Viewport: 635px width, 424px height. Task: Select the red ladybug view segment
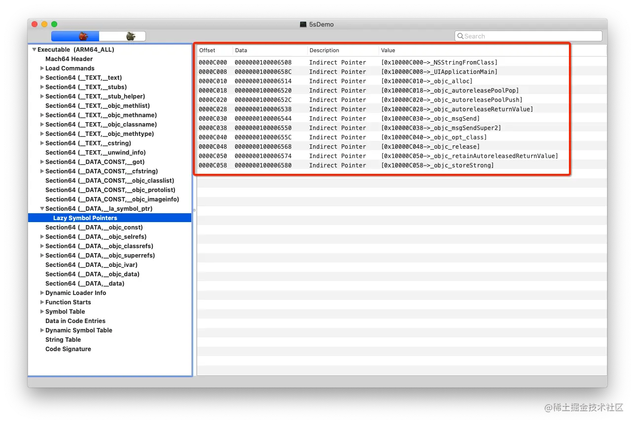(75, 36)
